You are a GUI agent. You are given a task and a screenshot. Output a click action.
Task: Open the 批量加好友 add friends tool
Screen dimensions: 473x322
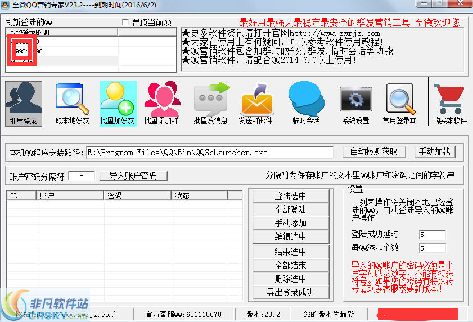(x=118, y=104)
